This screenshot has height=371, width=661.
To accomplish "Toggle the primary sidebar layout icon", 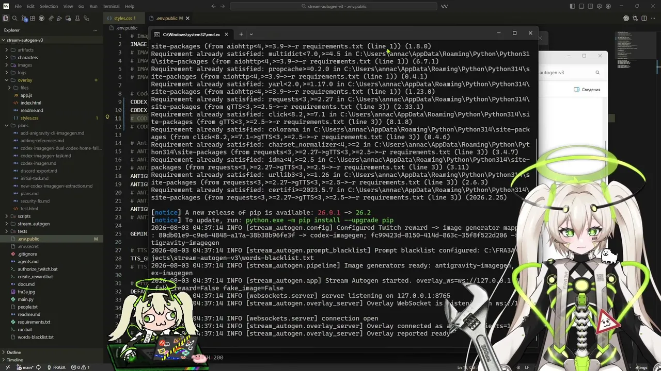I will pos(573,6).
